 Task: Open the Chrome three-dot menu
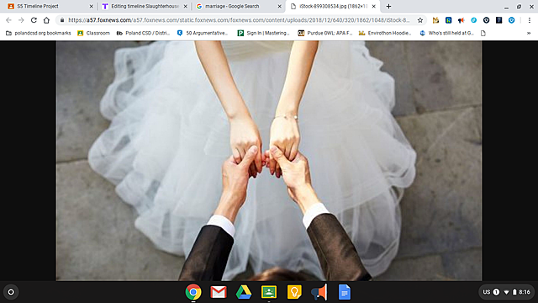pyautogui.click(x=530, y=20)
